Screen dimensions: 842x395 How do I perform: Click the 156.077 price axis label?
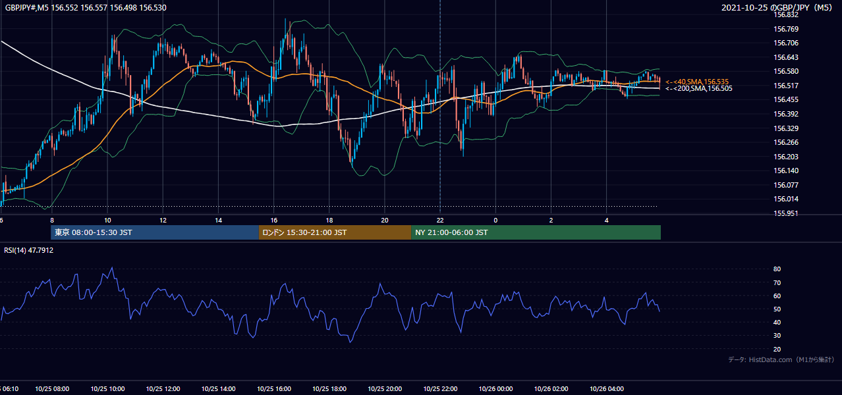(x=786, y=185)
